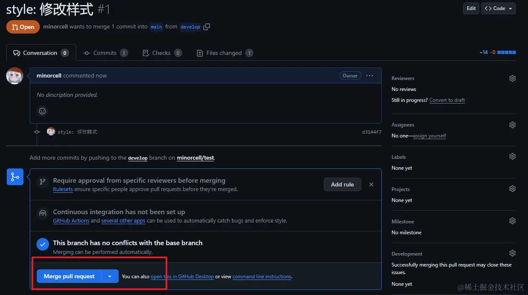Add an emoji reaction to the comment
Screen dimensions: 528x295
click(42, 111)
